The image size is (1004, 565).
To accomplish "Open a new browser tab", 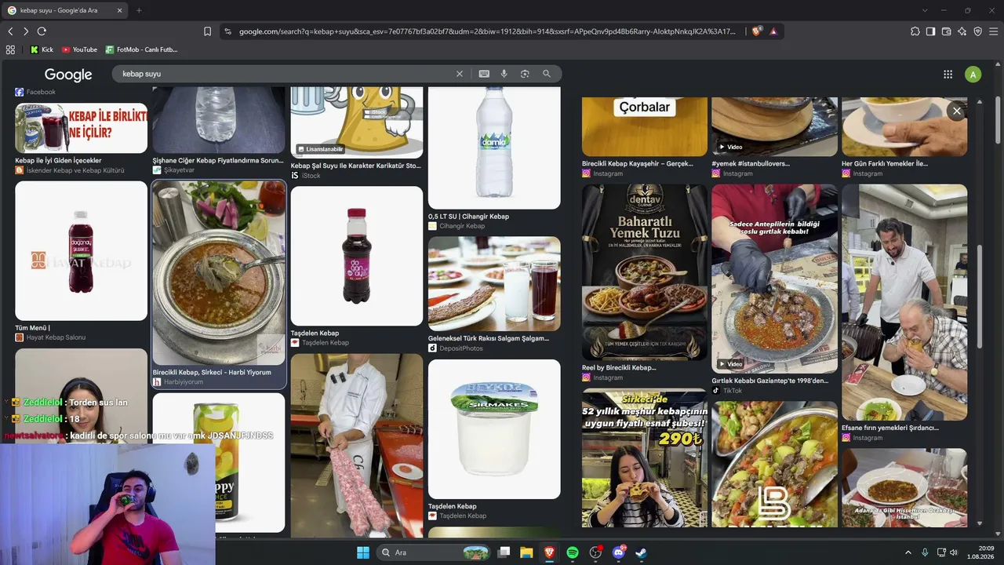I will [x=139, y=10].
